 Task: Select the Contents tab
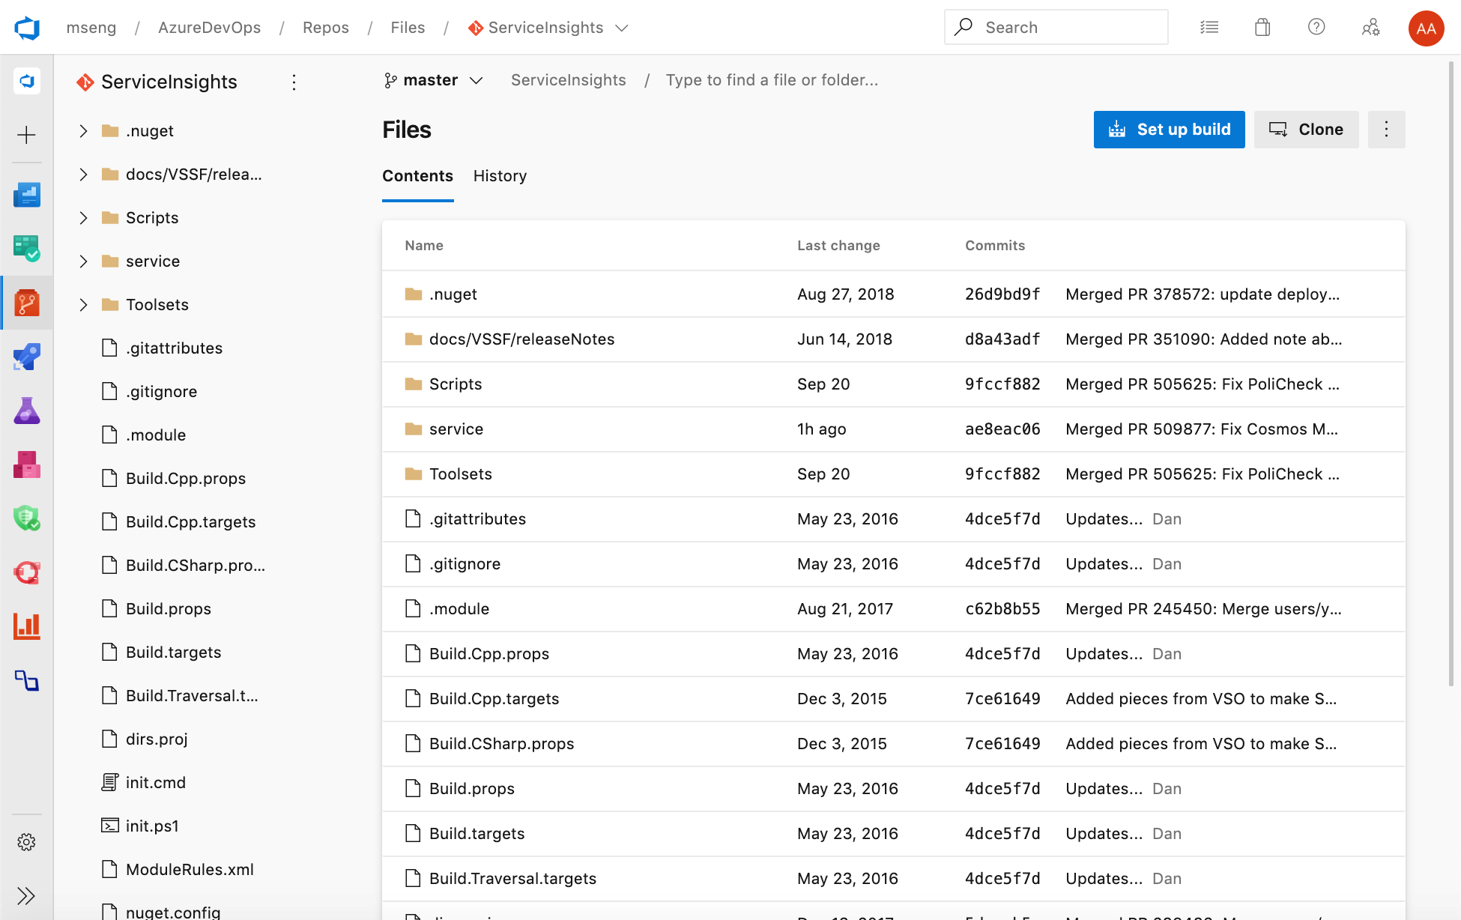(417, 176)
